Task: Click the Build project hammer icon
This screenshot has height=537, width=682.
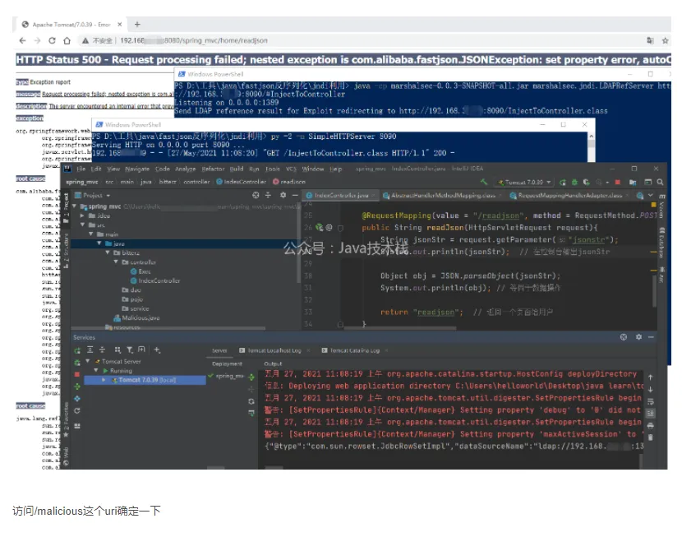Action: coord(484,182)
